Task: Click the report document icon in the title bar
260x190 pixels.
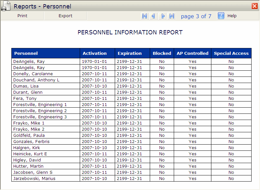Action: (x=6, y=6)
